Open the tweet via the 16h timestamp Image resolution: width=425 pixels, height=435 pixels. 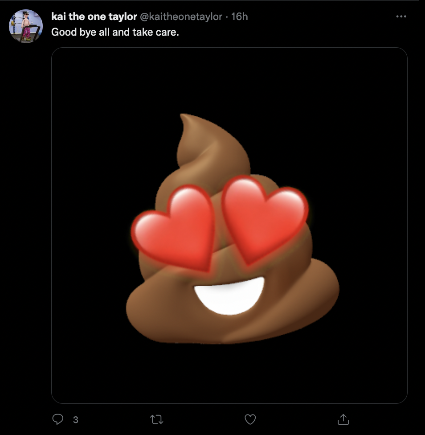pyautogui.click(x=239, y=16)
